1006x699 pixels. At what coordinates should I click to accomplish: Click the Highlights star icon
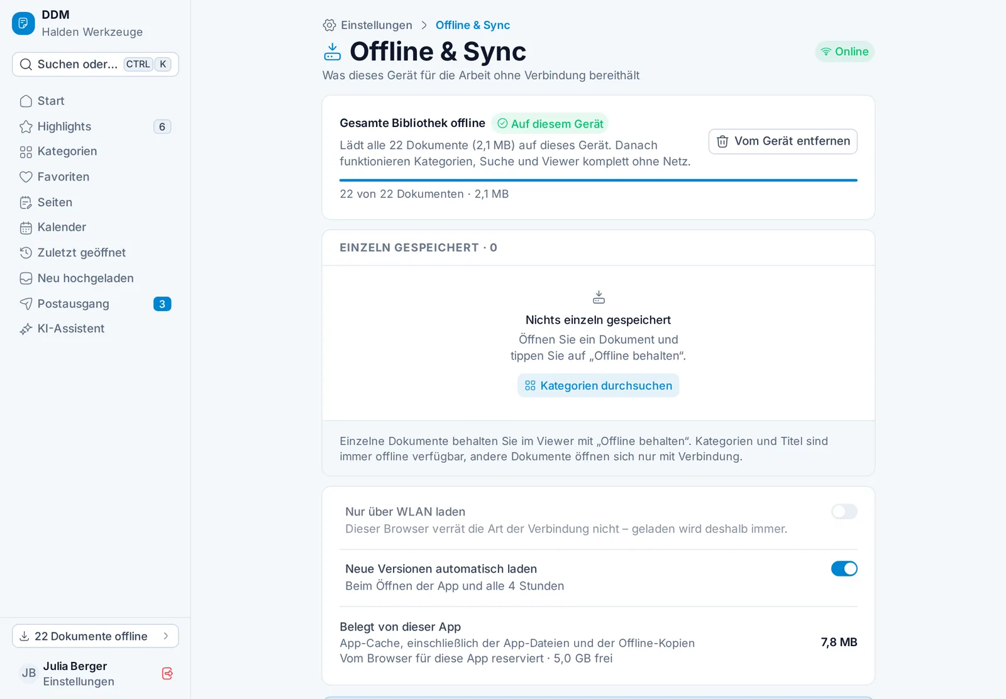(26, 127)
